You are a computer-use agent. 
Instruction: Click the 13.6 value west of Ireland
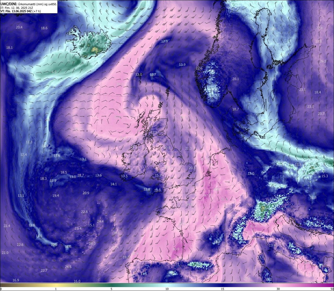click(x=98, y=175)
